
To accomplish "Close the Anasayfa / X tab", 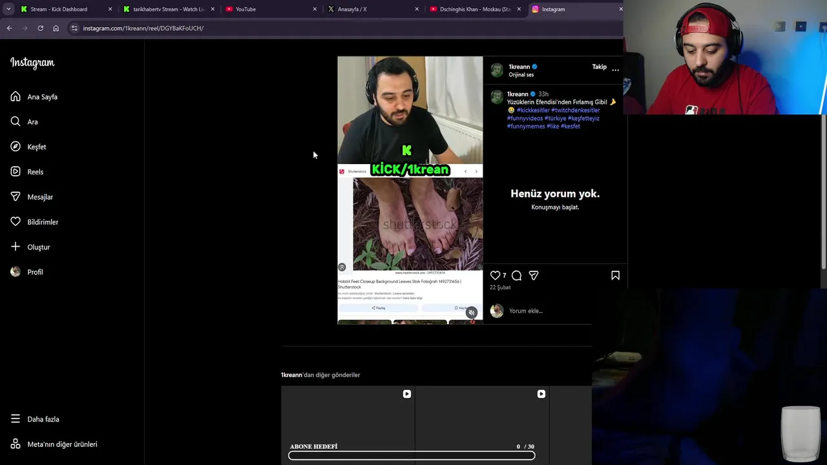I will pyautogui.click(x=417, y=9).
